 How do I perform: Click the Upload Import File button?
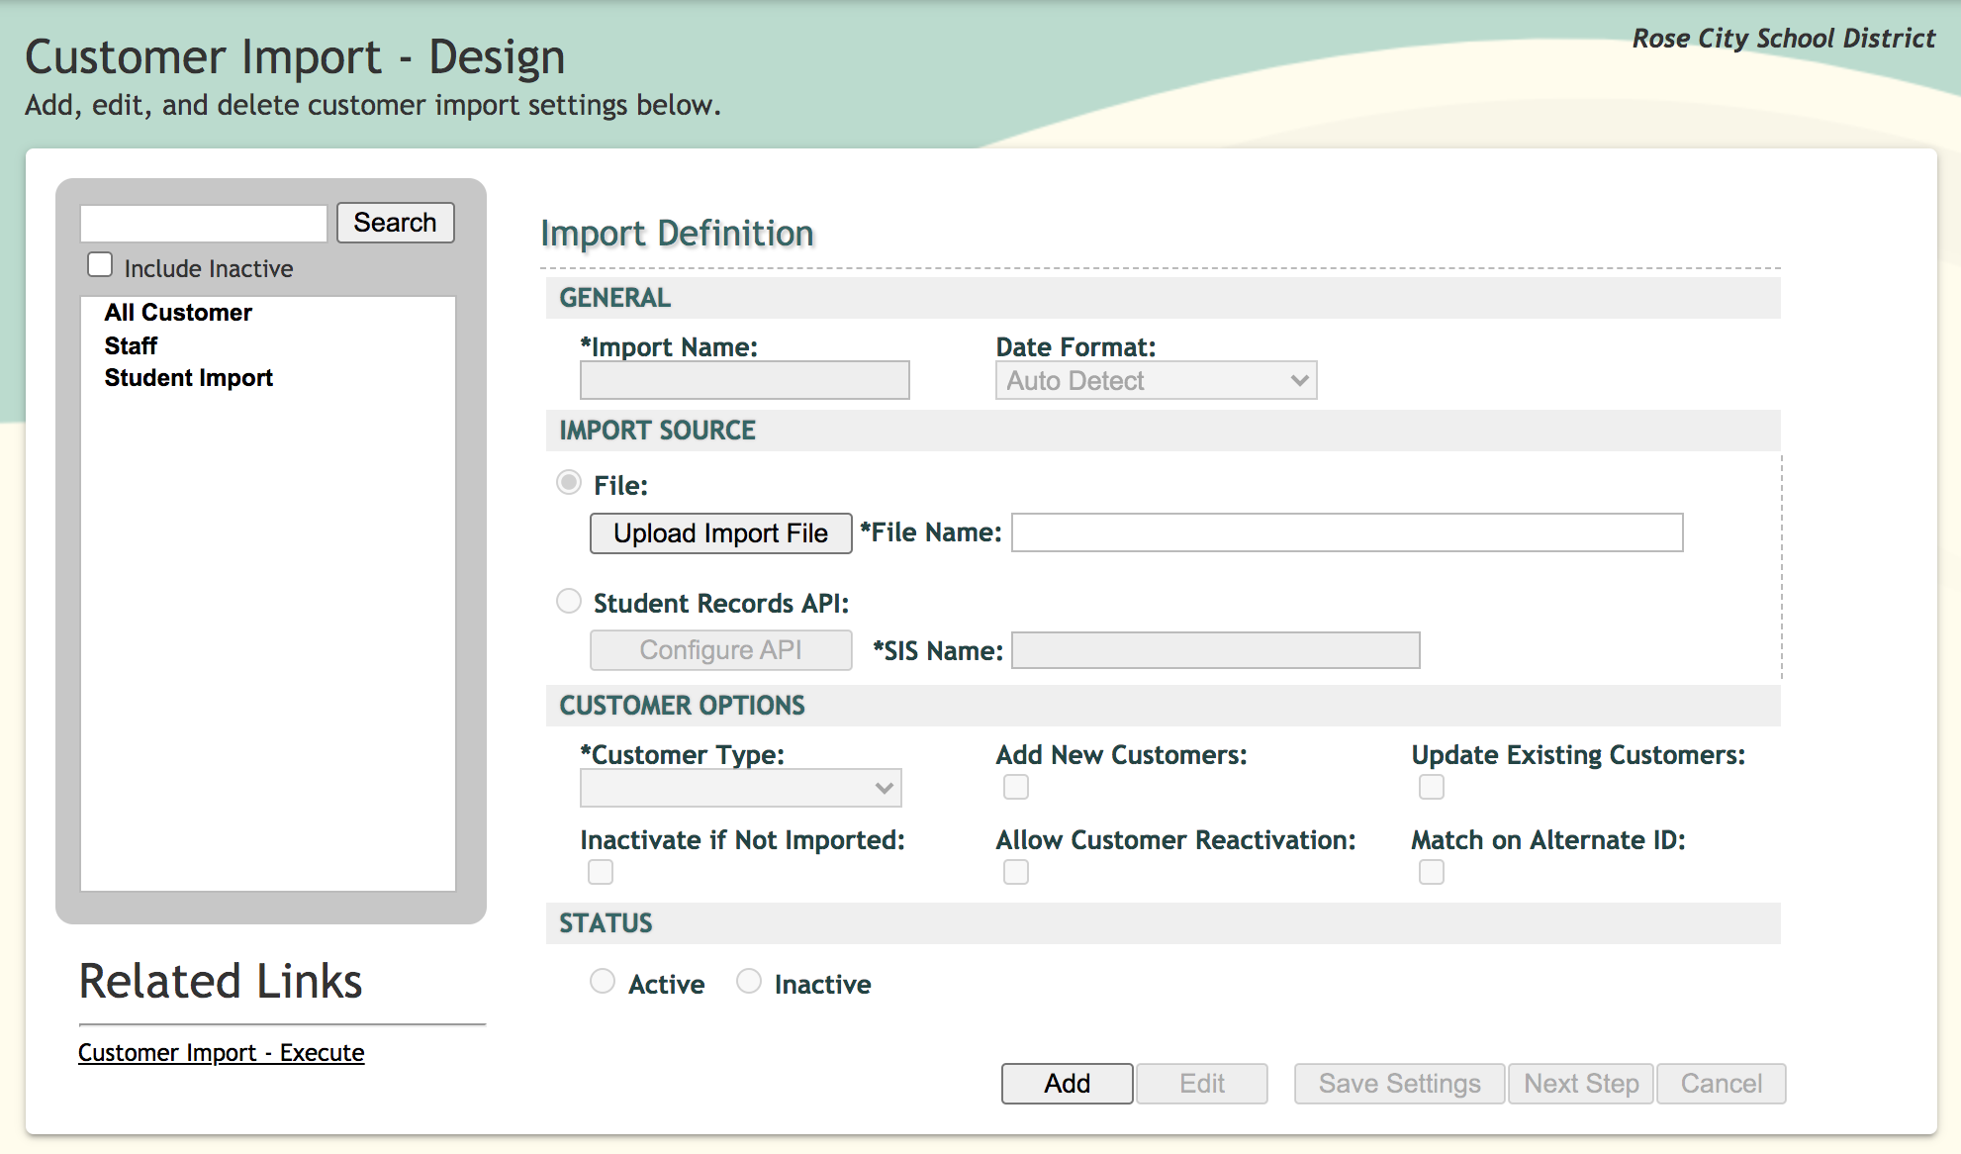(720, 533)
